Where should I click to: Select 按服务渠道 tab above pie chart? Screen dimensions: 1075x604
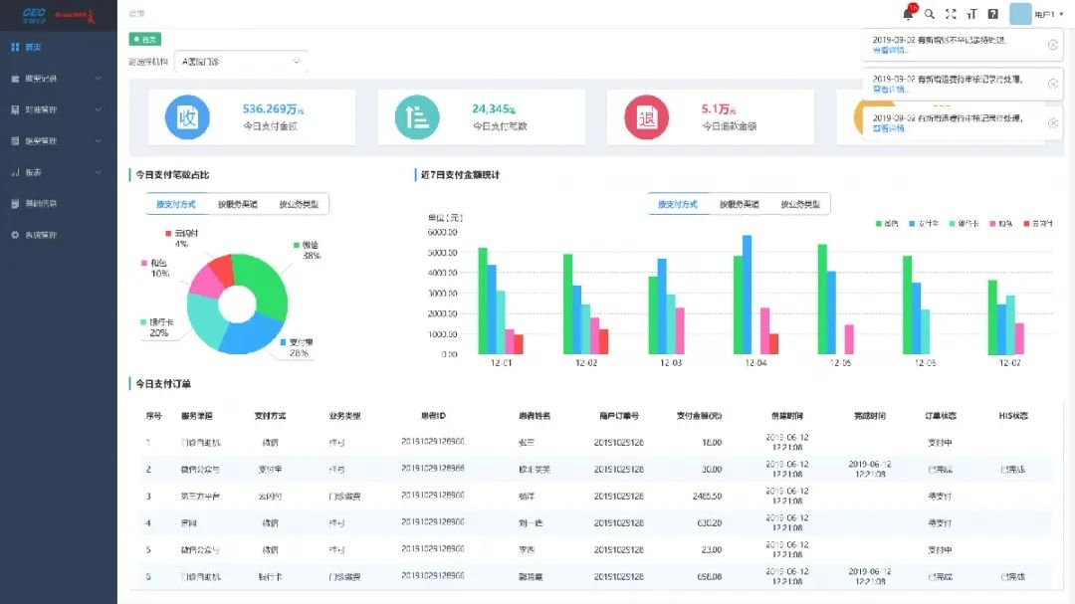[238, 204]
